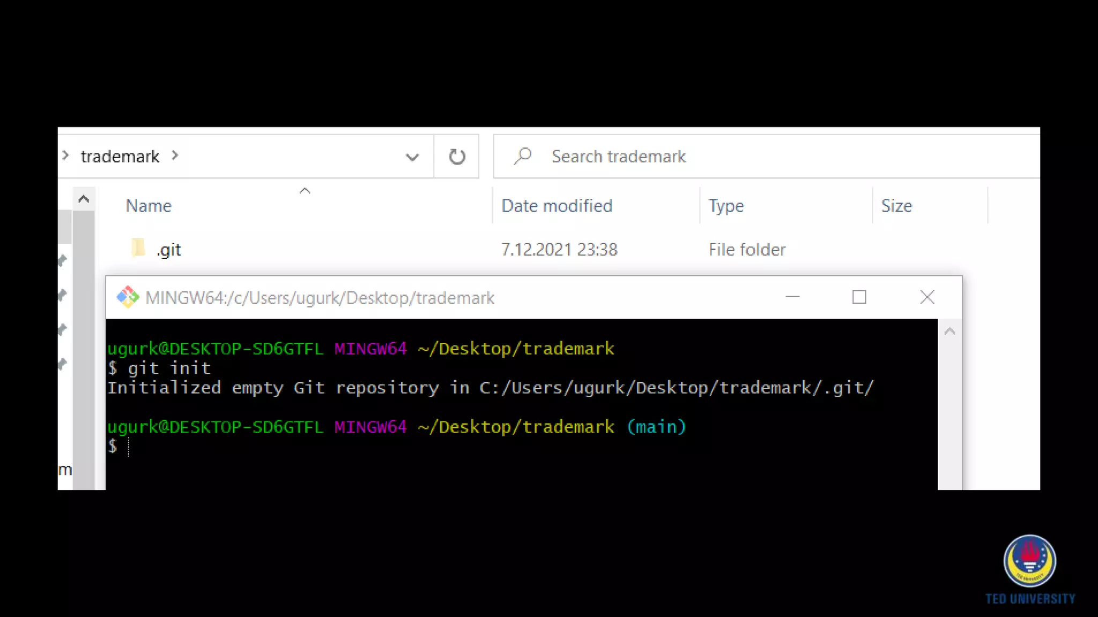Click the Git Bash icon in title bar
Image resolution: width=1098 pixels, height=617 pixels.
pos(128,297)
